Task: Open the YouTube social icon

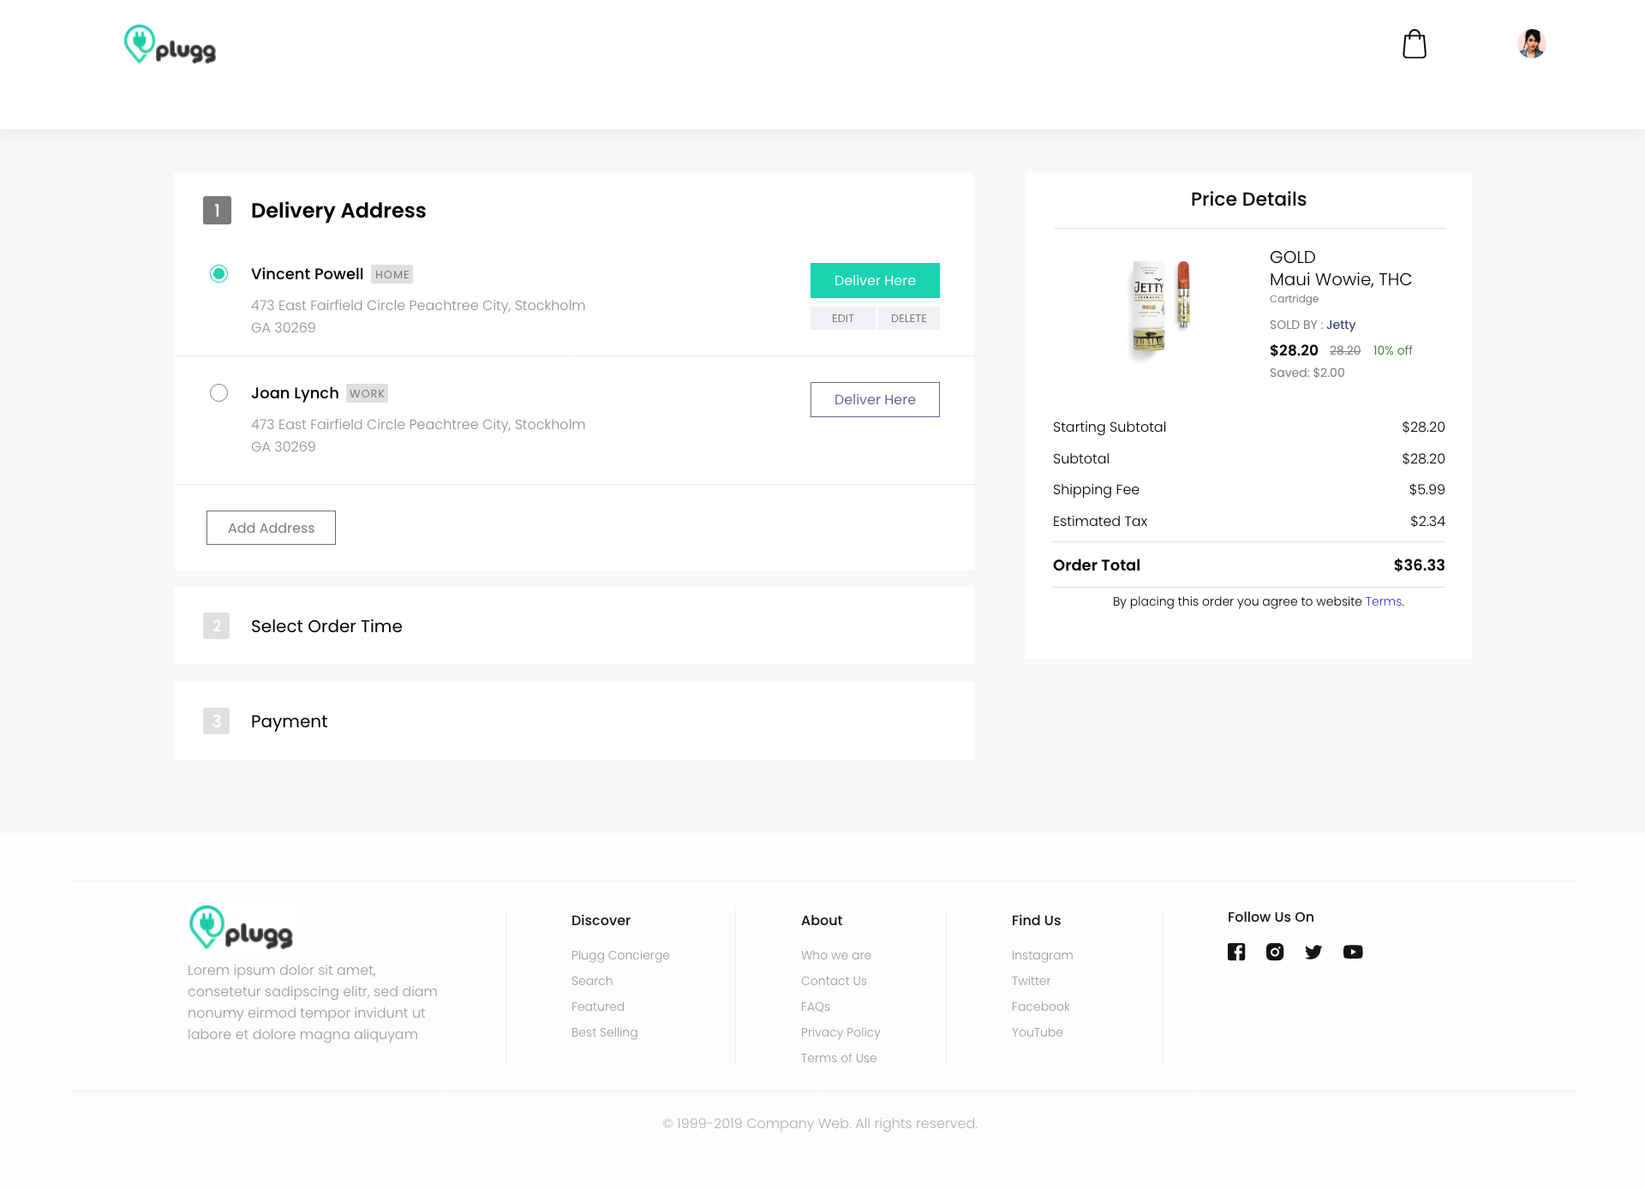Action: tap(1353, 952)
